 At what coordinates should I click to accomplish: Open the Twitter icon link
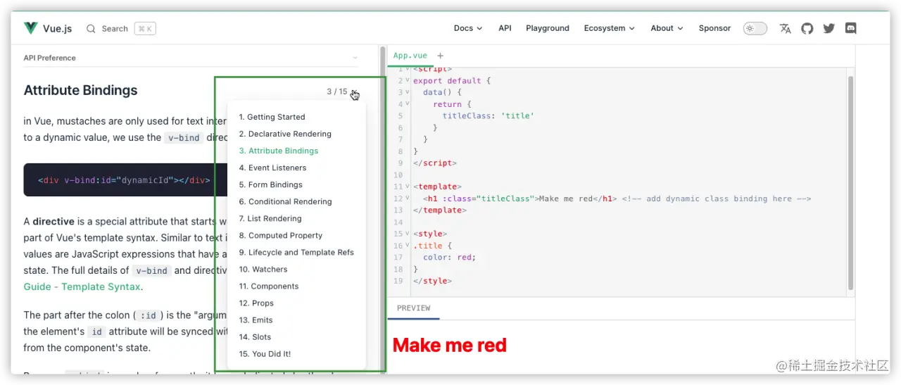click(x=829, y=29)
